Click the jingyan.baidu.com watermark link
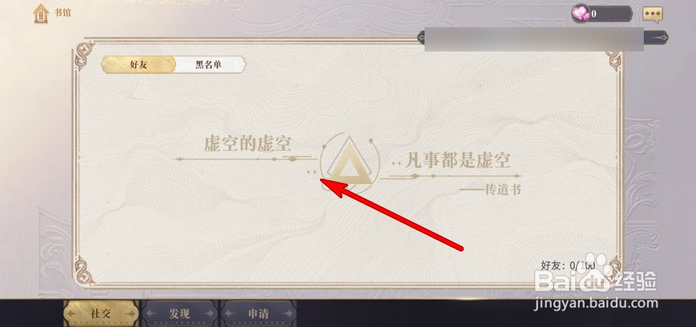This screenshot has height=327, width=696. click(x=596, y=303)
